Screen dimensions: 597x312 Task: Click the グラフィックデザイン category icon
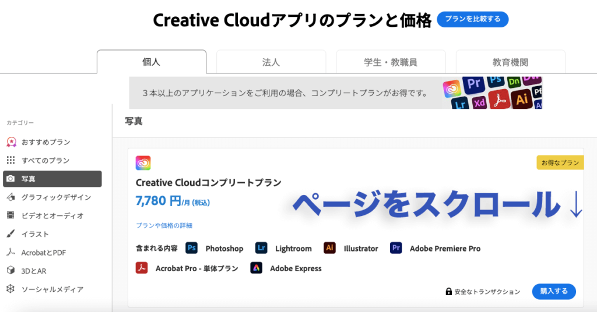11,197
